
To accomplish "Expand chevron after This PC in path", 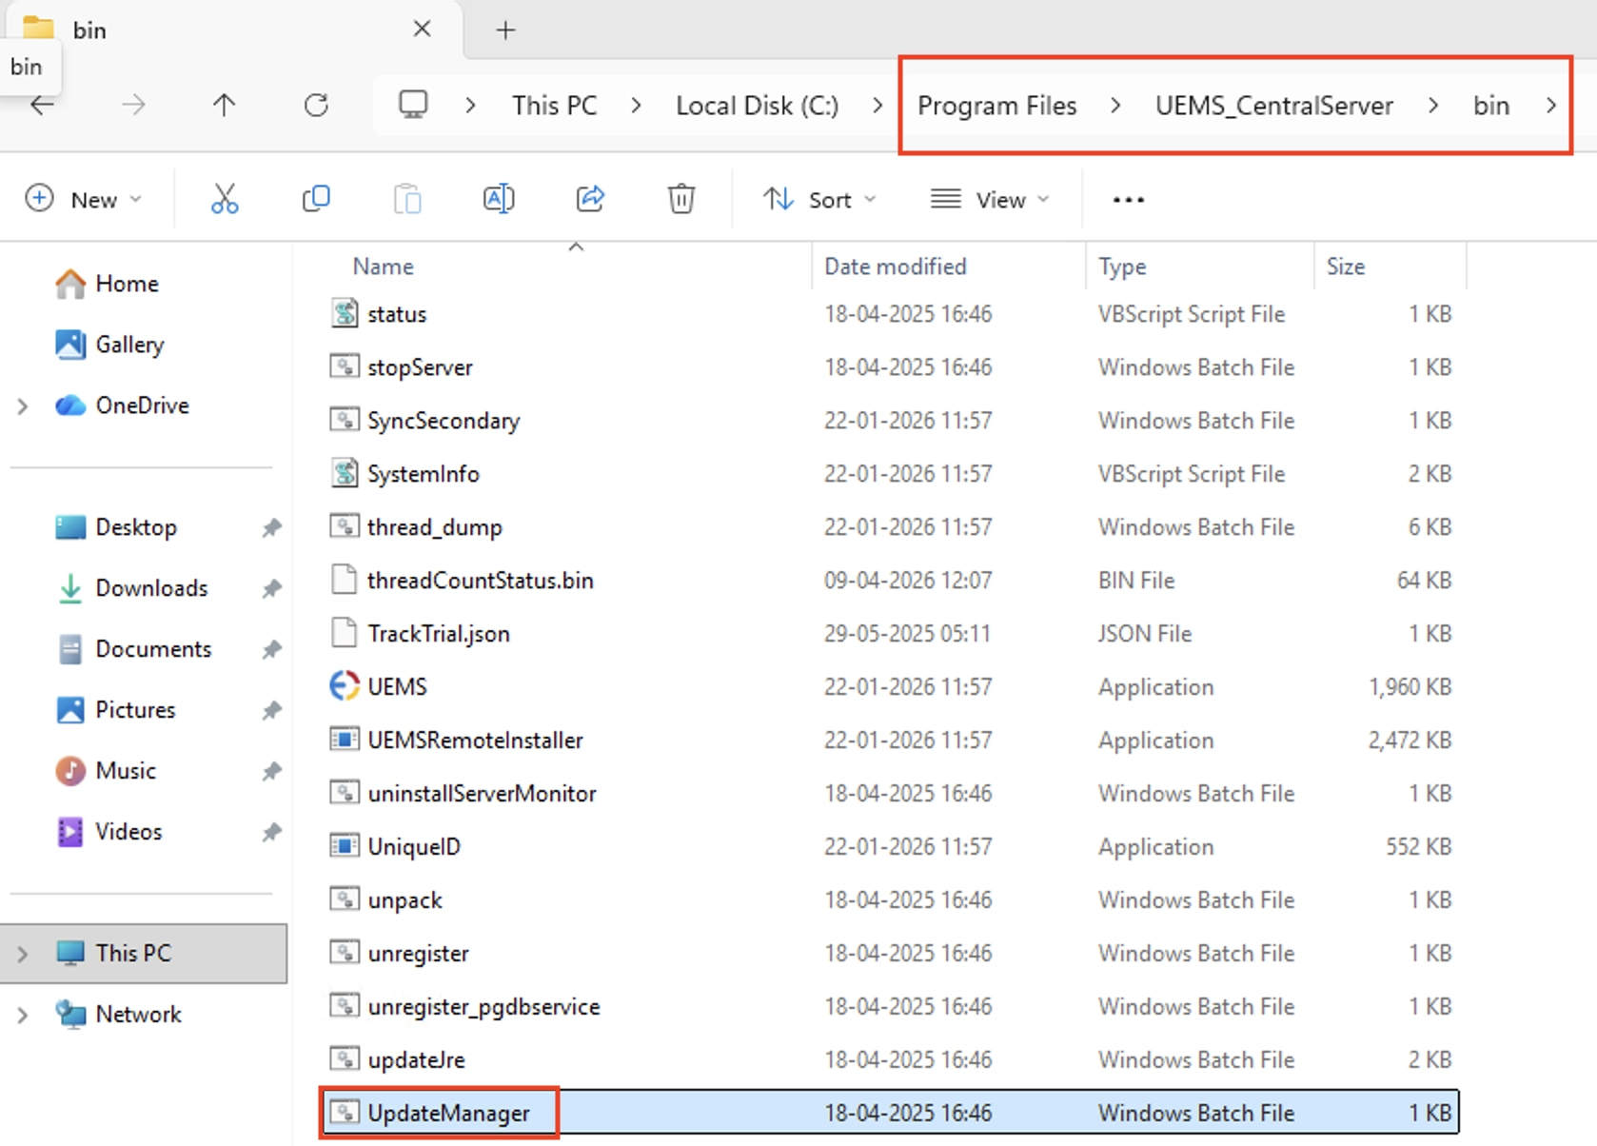I will pyautogui.click(x=636, y=106).
